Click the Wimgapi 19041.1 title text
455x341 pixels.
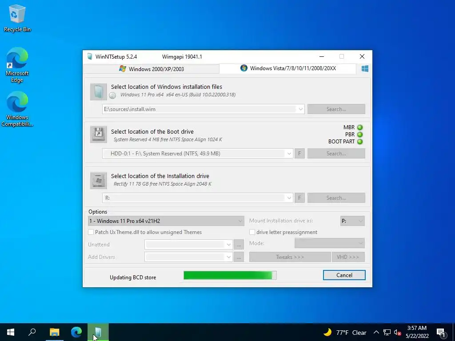pos(182,57)
